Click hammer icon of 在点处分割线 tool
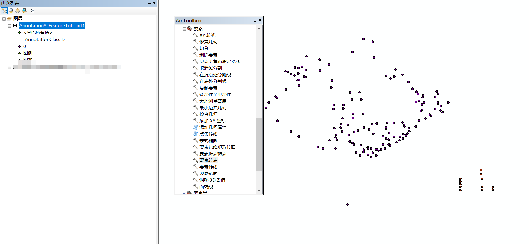 click(x=196, y=81)
